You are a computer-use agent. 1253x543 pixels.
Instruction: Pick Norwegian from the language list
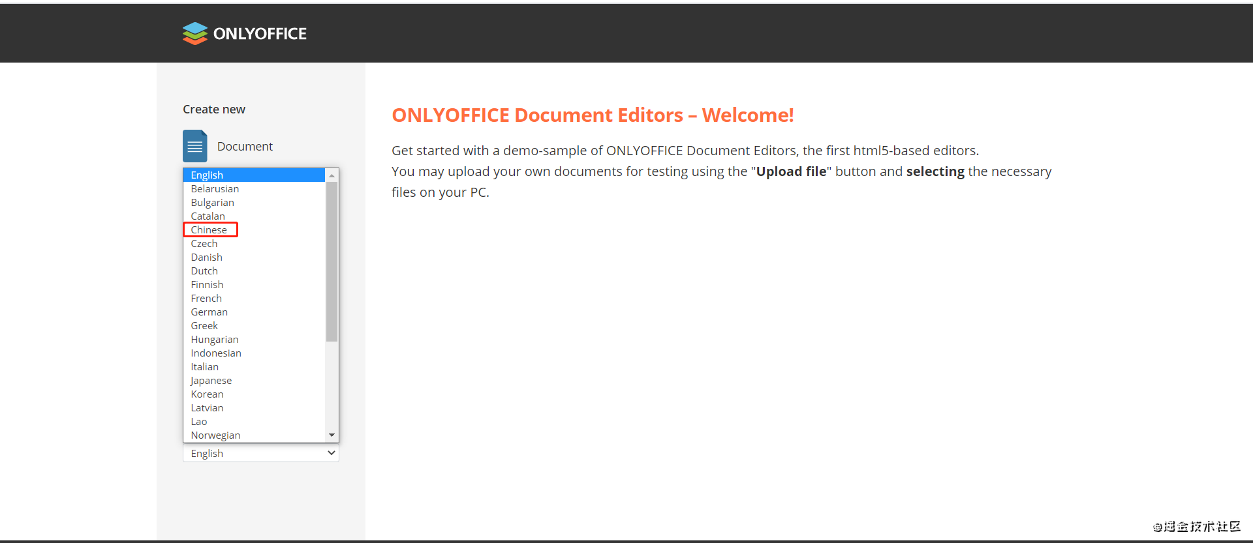click(255, 435)
